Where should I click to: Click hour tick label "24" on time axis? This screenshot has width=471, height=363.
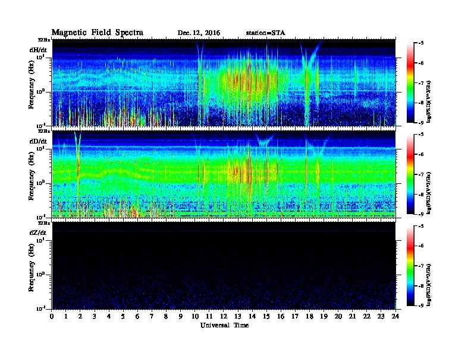[395, 316]
